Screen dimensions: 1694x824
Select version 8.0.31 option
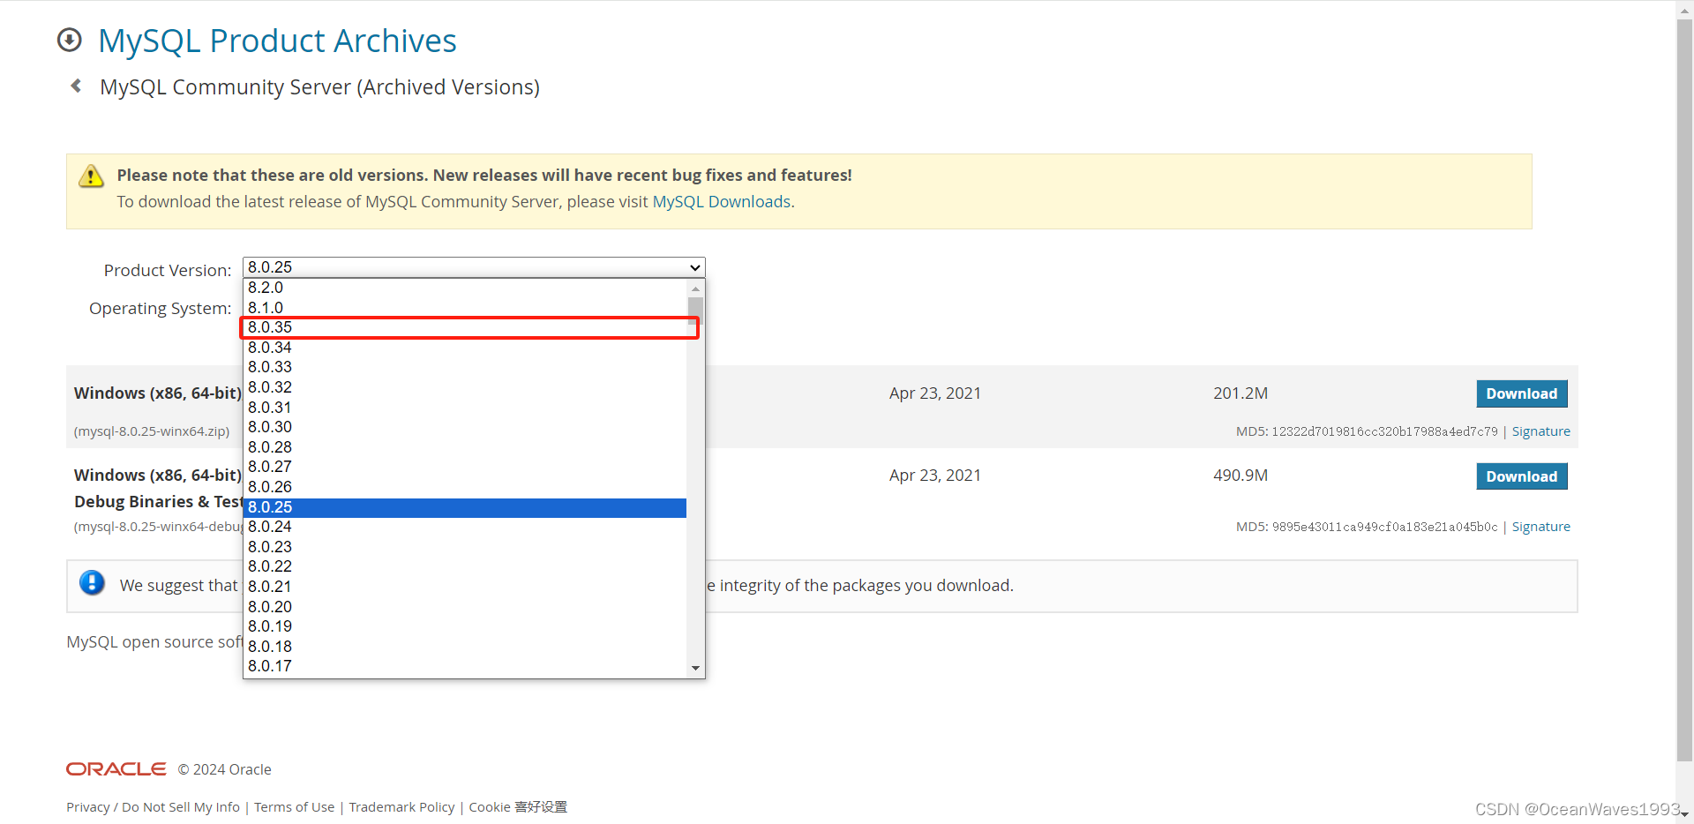click(465, 408)
